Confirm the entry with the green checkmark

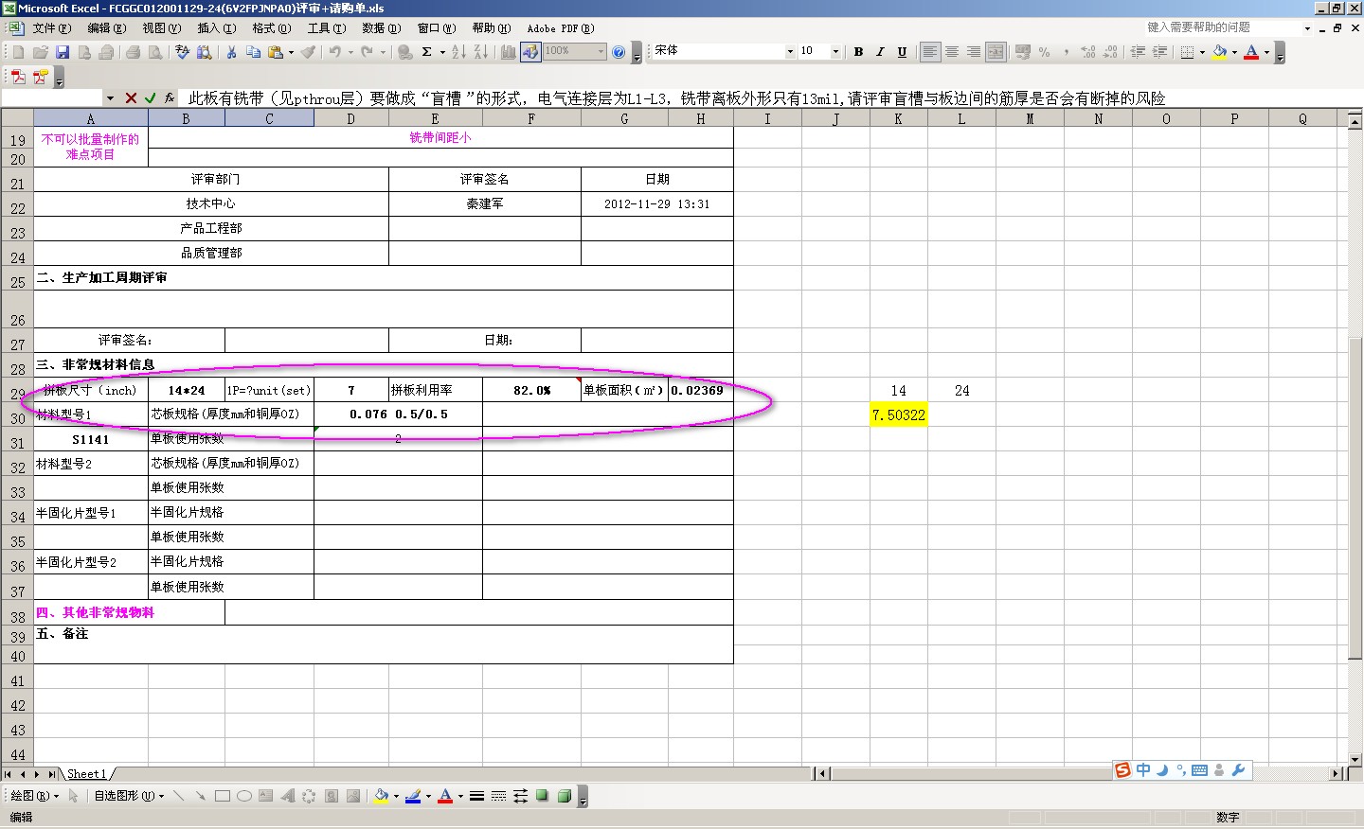(x=150, y=97)
